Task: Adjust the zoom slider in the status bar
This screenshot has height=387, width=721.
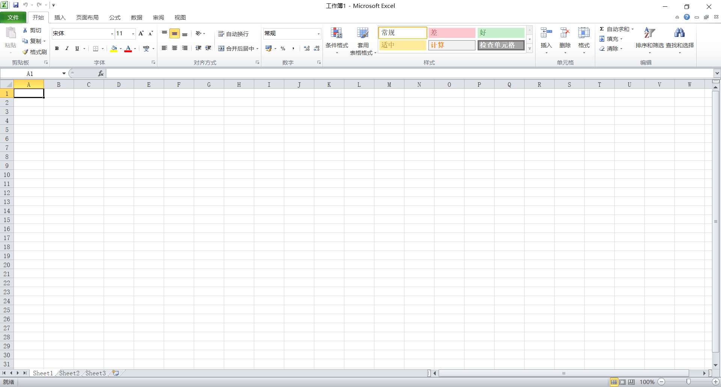Action: tap(688, 382)
